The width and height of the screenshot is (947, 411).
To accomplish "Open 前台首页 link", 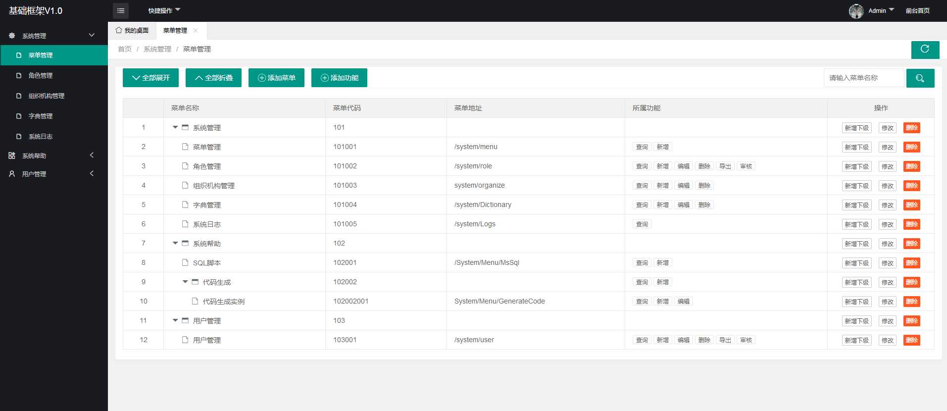I will click(x=918, y=11).
